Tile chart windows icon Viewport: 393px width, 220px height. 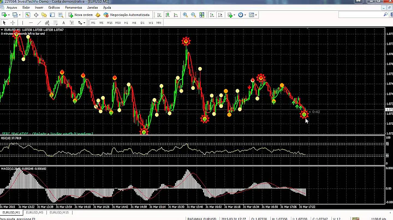[202, 15]
